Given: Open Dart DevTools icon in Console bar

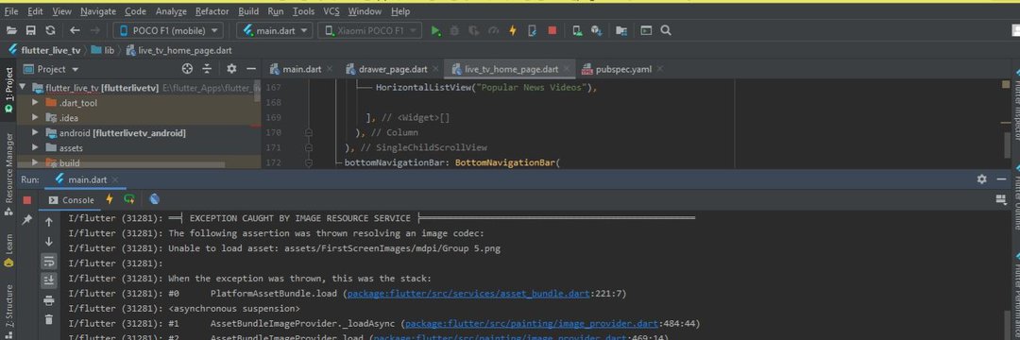Looking at the screenshot, I should click(154, 199).
